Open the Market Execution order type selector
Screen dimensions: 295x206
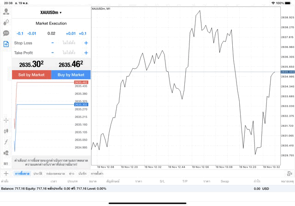click(x=51, y=24)
